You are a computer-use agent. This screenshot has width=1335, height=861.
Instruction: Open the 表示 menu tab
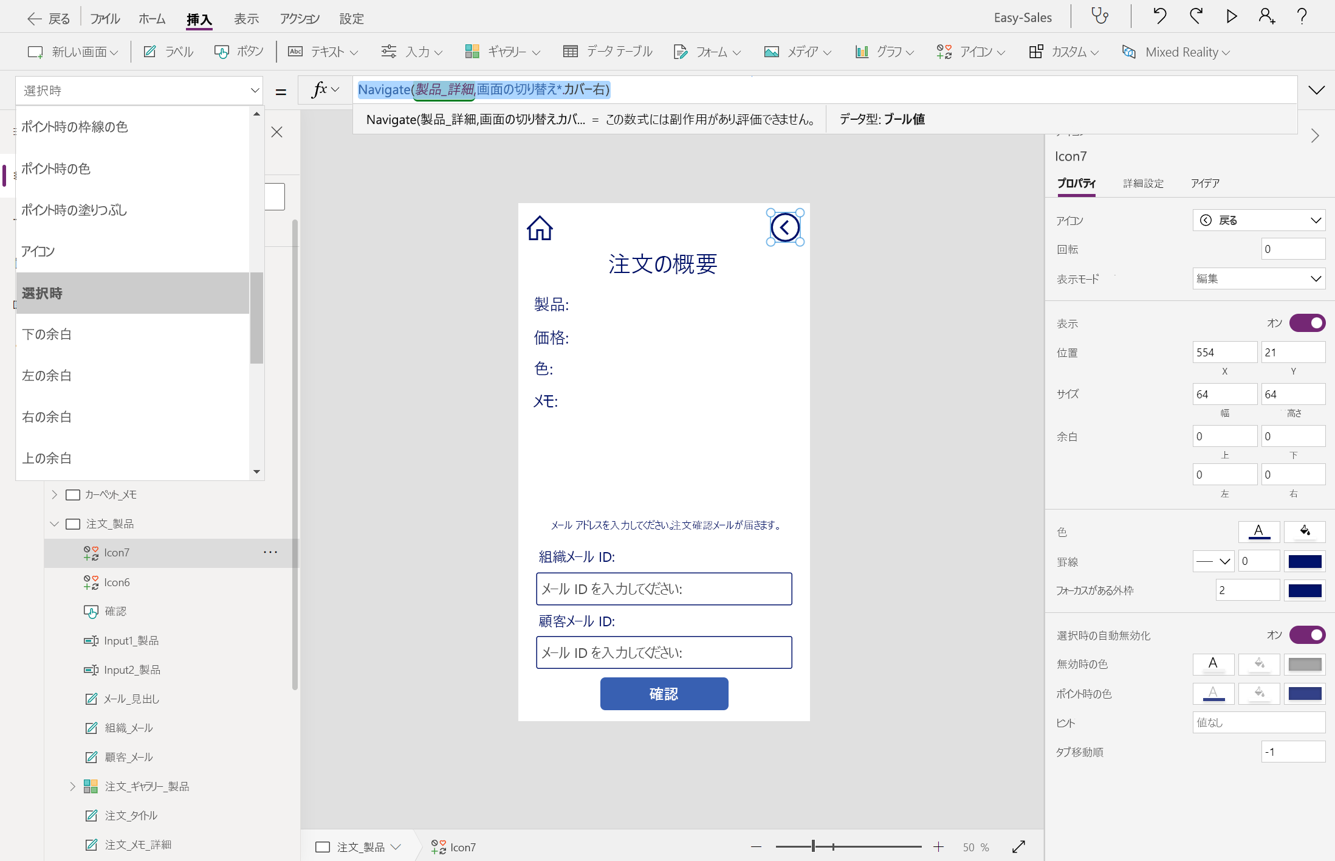coord(246,19)
